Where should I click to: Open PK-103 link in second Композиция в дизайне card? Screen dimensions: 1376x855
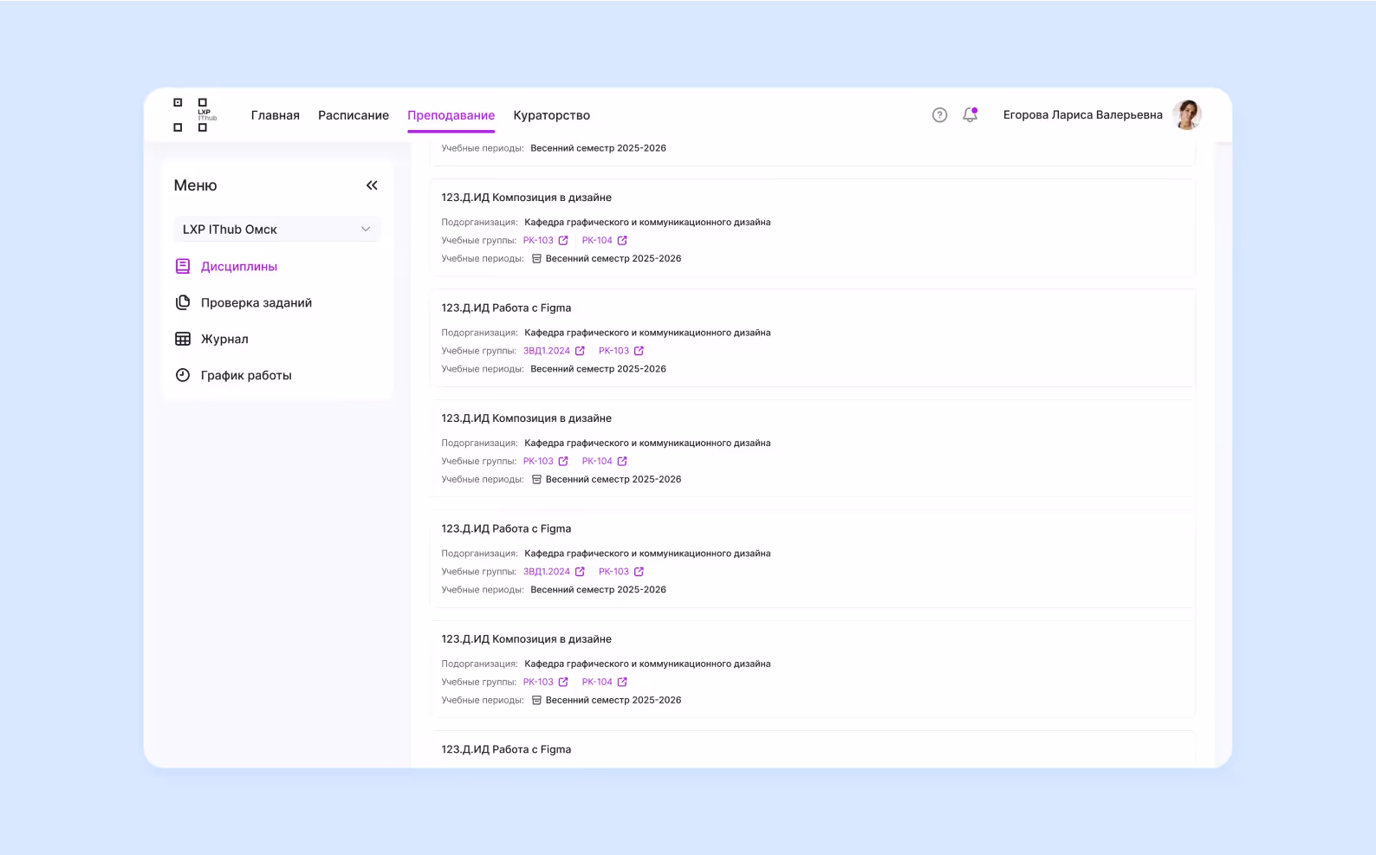click(538, 462)
